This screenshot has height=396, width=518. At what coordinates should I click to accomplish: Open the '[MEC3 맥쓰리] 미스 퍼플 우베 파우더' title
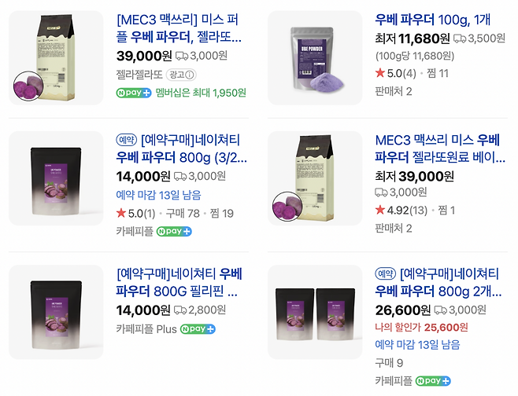point(179,28)
